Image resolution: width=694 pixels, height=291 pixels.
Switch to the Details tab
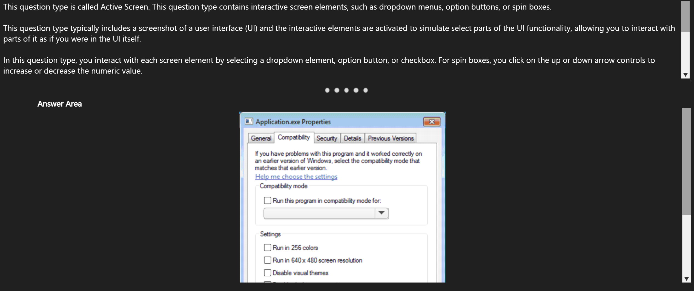click(353, 138)
